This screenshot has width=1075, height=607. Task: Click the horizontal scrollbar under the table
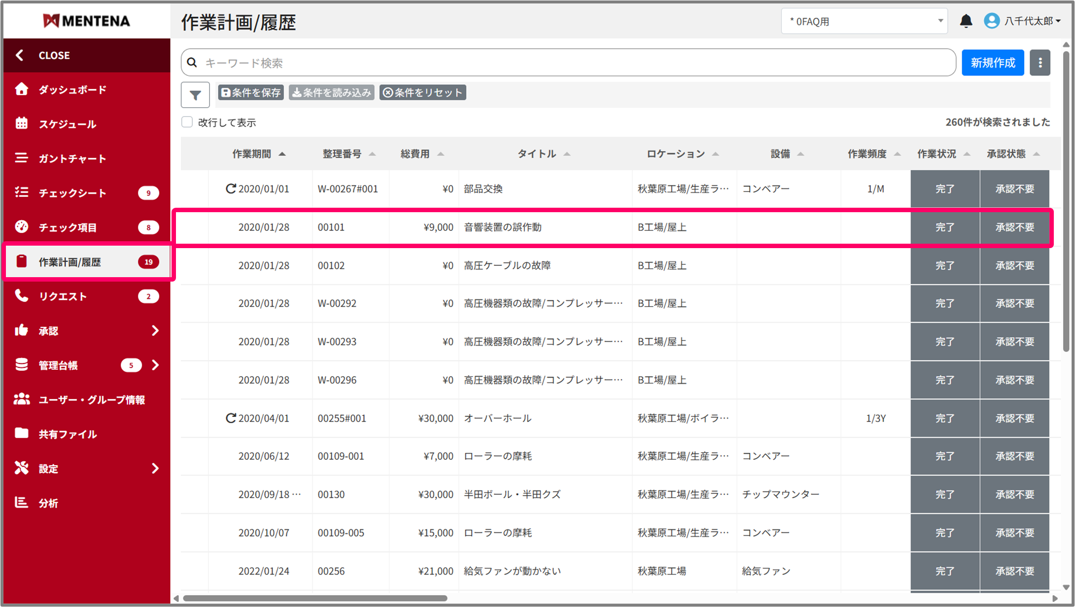[x=315, y=598]
